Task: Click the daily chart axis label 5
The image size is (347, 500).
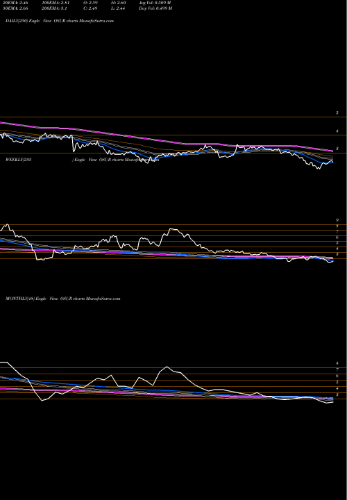Action: (x=337, y=113)
